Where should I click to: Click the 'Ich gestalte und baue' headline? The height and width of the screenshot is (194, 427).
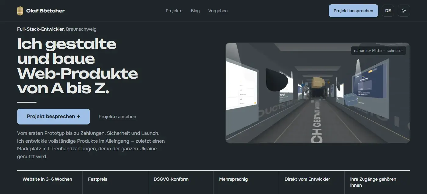(77, 66)
